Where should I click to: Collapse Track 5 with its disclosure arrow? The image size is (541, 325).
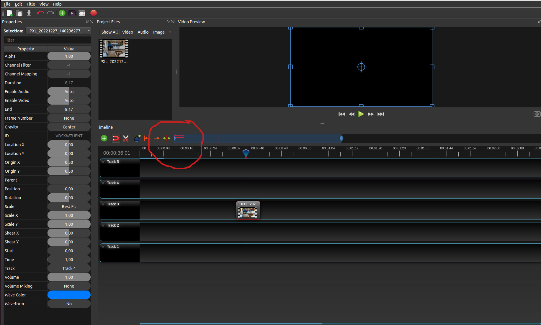click(x=103, y=161)
